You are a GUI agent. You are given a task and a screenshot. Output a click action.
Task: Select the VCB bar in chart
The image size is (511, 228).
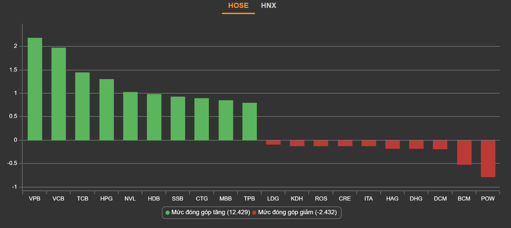pos(58,94)
